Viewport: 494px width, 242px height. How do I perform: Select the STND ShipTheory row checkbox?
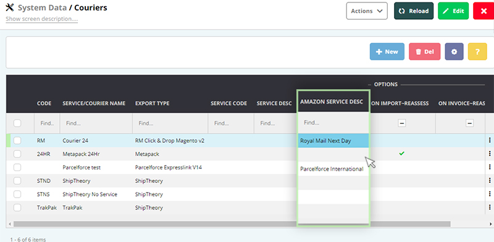click(x=17, y=180)
